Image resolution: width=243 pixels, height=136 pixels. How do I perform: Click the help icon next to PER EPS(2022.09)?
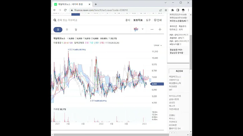tap(187, 35)
